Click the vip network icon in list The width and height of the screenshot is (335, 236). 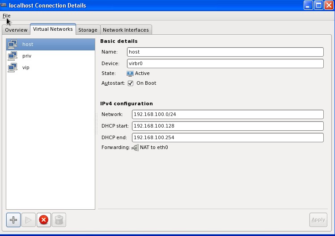click(13, 67)
